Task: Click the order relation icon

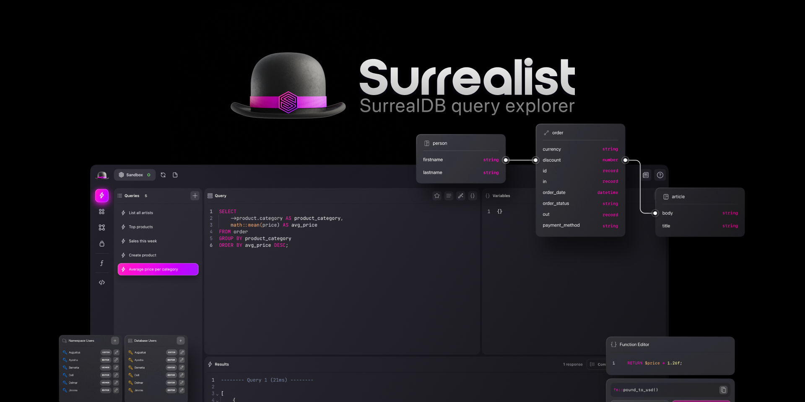Action: coord(546,133)
